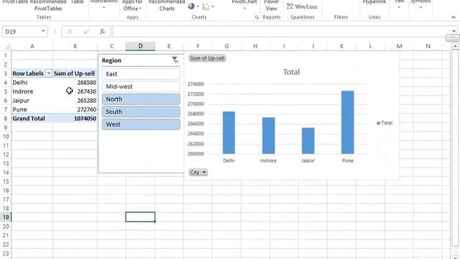Image resolution: width=460 pixels, height=259 pixels.
Task: Toggle the North region in slicer
Action: click(x=141, y=99)
